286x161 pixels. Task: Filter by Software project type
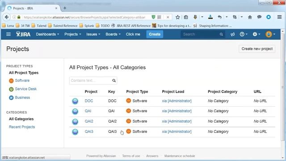(x=22, y=80)
